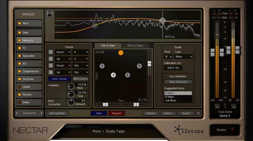Enable the Delay module power indicator
253x141 pixels.
(x=20, y=102)
